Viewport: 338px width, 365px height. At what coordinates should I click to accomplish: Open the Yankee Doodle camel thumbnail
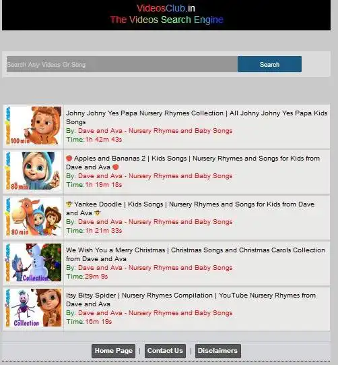(34, 217)
